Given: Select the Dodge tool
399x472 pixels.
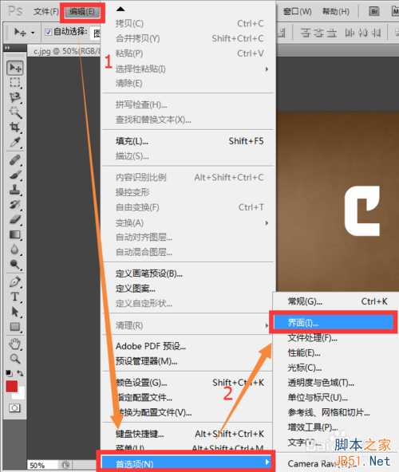Looking at the screenshot, I should click(x=15, y=264).
